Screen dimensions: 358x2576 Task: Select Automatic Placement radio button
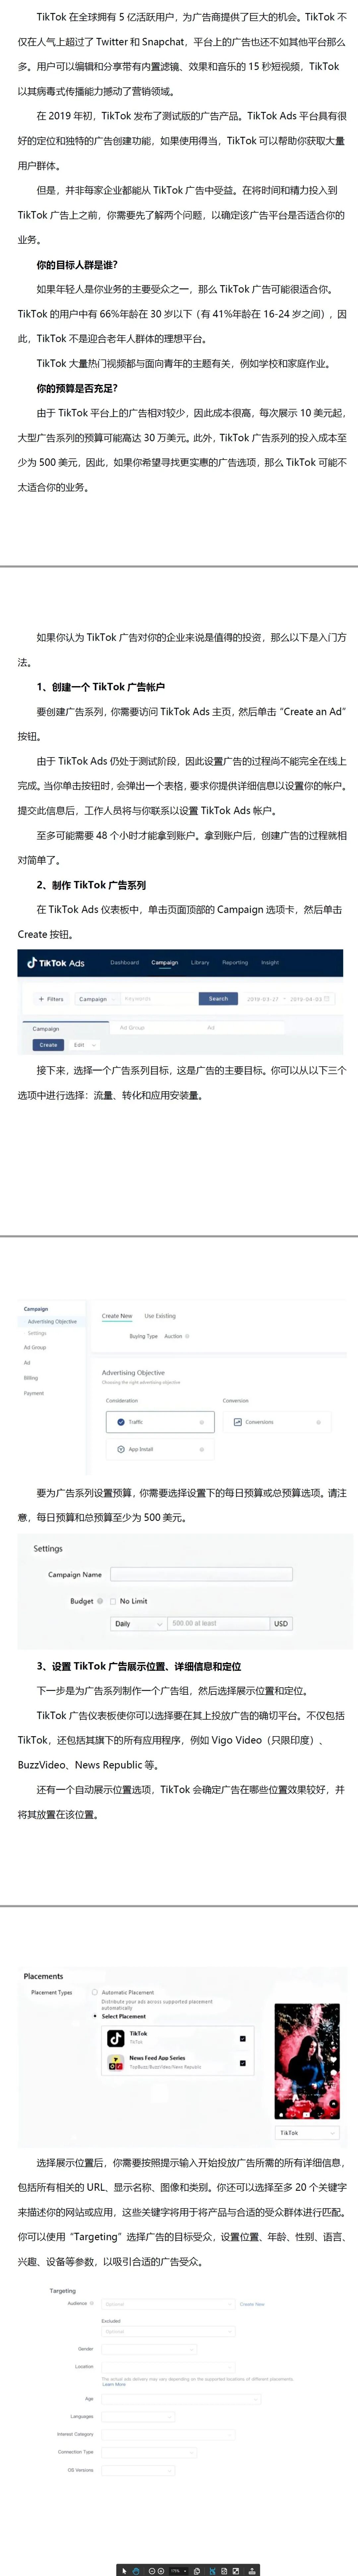[95, 1992]
